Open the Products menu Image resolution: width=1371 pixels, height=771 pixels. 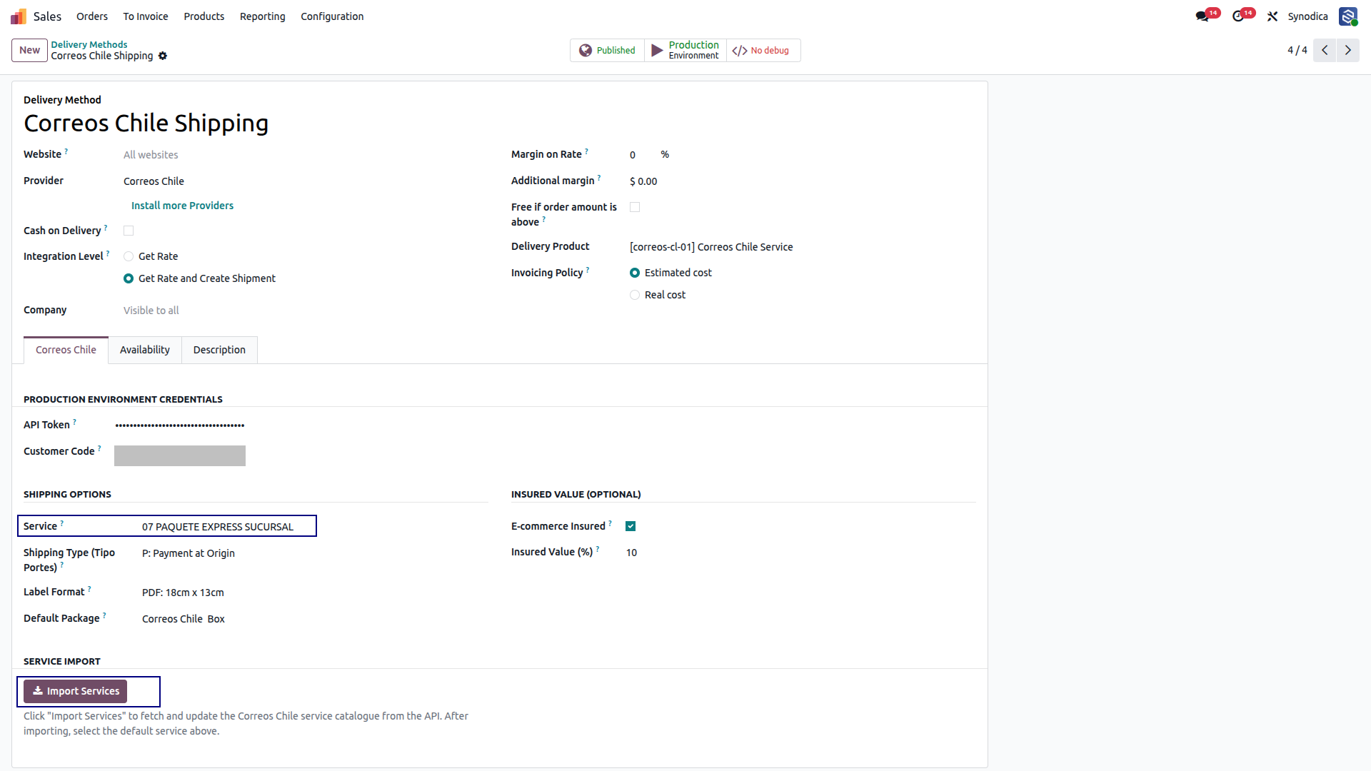[204, 16]
